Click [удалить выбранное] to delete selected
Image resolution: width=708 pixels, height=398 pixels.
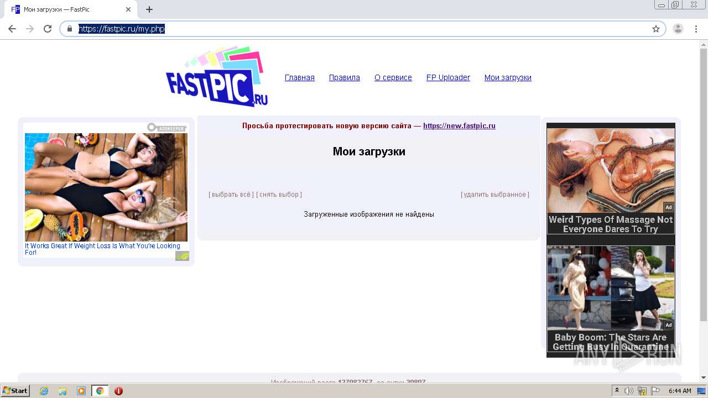tap(495, 195)
